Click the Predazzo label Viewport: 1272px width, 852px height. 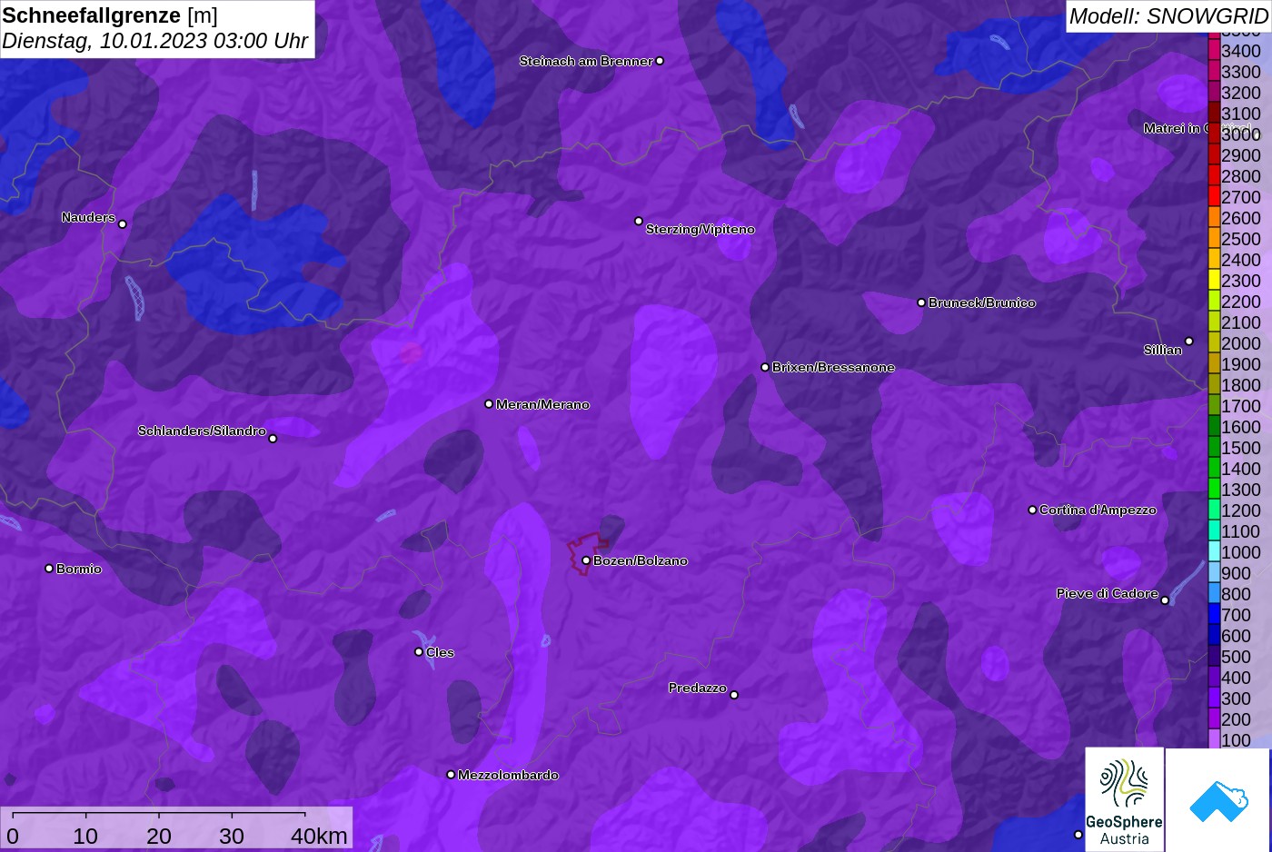(x=698, y=688)
